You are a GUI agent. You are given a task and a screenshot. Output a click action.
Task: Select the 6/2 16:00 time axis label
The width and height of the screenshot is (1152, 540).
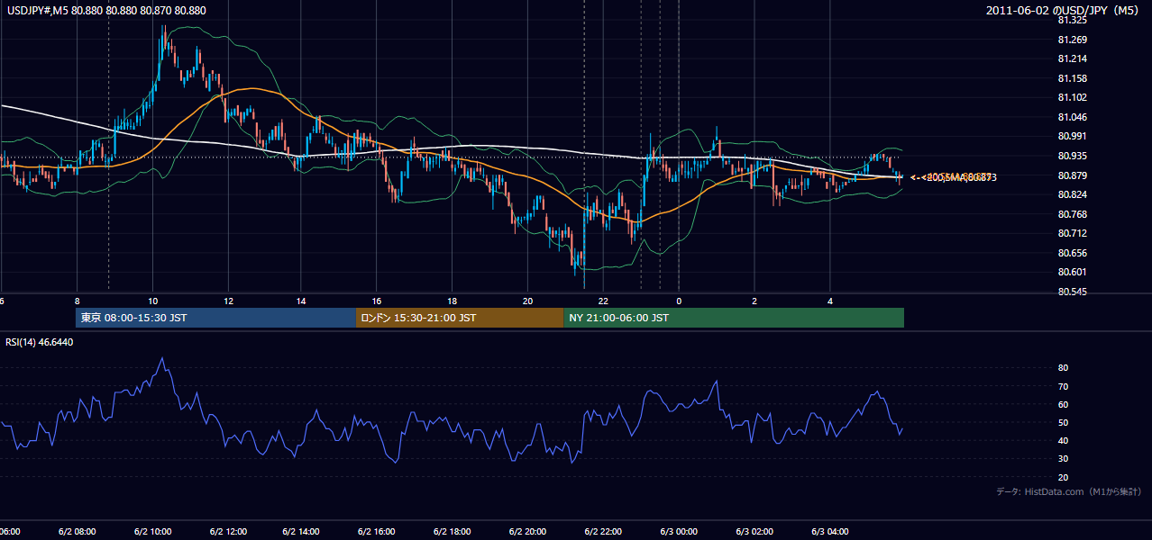coord(377,532)
